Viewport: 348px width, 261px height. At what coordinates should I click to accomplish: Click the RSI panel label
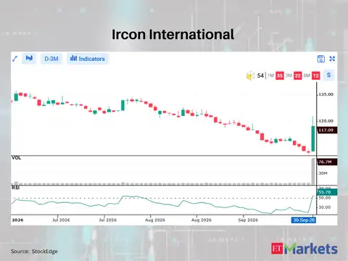tap(15, 188)
